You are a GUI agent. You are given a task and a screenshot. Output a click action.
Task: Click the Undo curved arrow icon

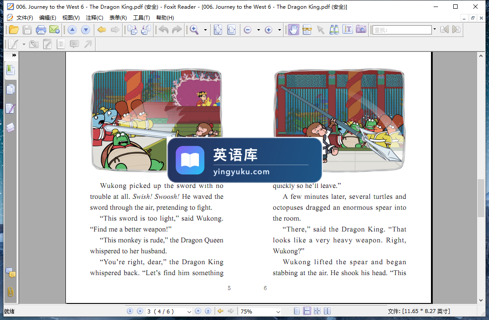pos(164,30)
